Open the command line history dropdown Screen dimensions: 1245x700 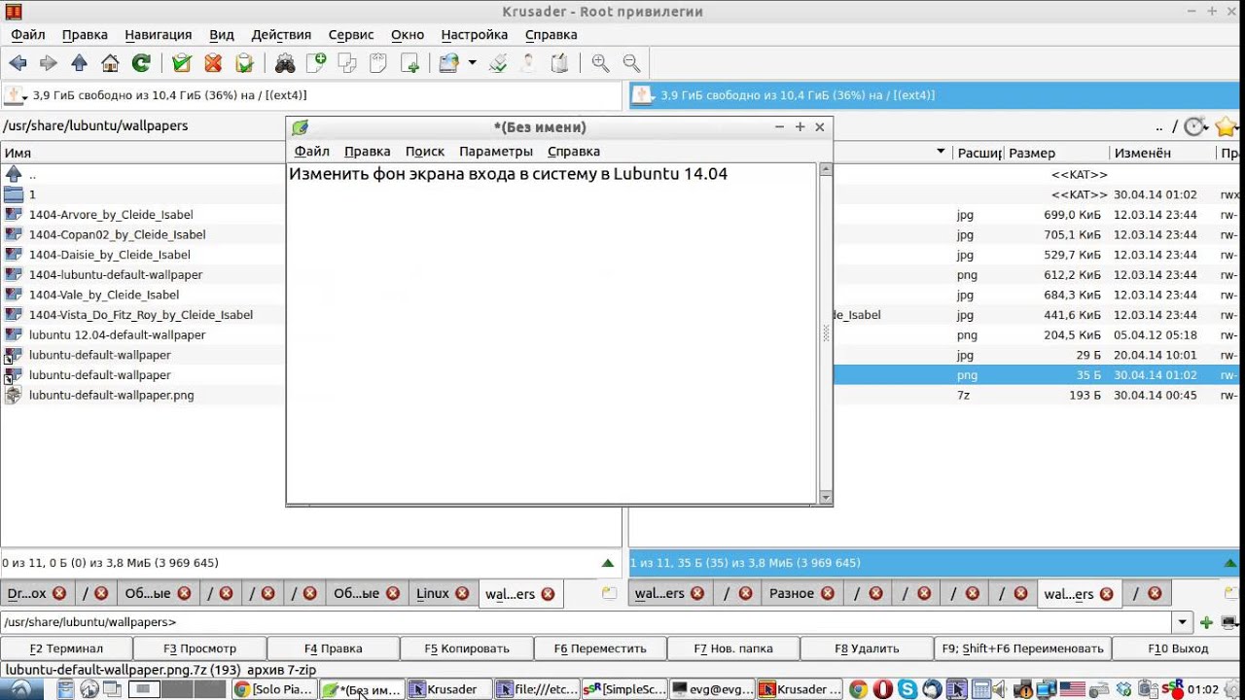point(1183,622)
